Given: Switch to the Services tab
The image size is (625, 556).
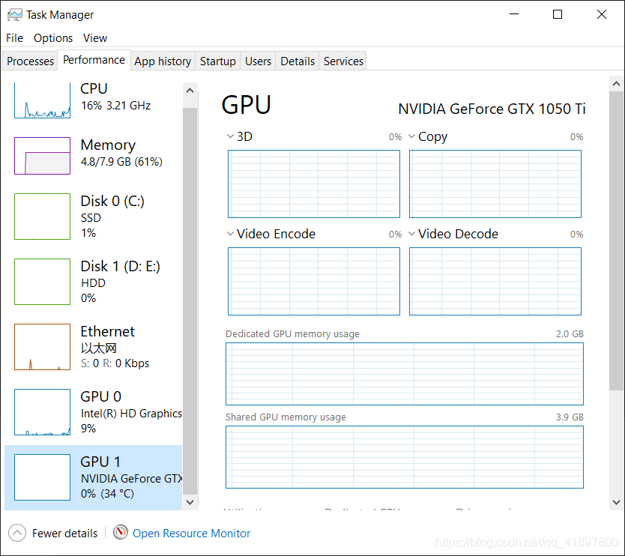Looking at the screenshot, I should 343,61.
